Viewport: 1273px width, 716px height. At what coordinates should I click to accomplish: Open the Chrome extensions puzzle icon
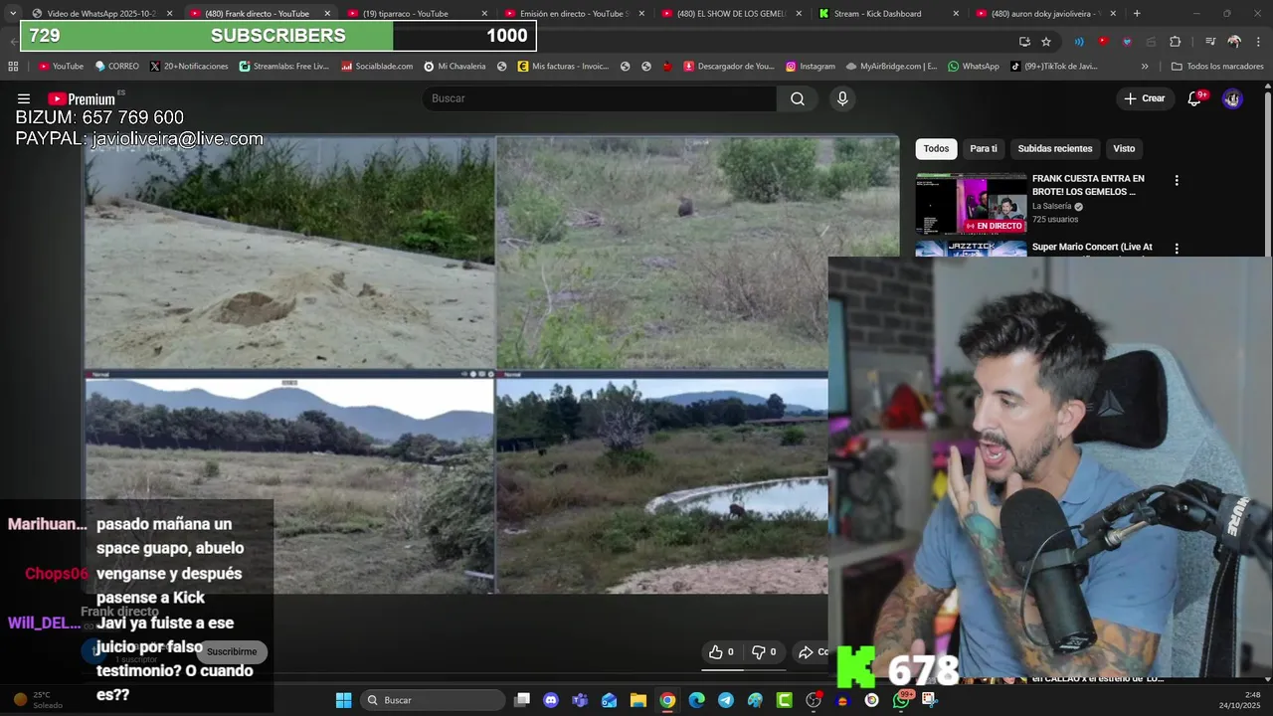pyautogui.click(x=1176, y=42)
